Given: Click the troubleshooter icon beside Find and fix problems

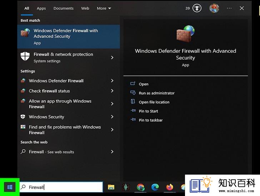Looking at the screenshot, I should (23, 127).
